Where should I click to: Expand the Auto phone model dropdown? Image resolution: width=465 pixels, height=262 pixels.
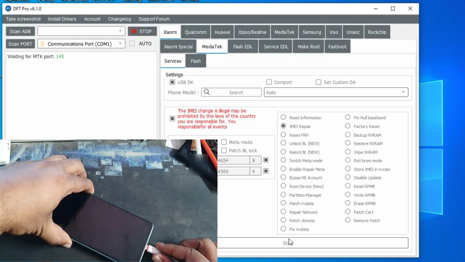point(336,92)
